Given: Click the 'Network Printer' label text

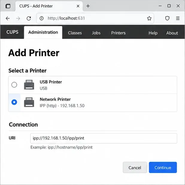Looking at the screenshot, I should point(55,99).
